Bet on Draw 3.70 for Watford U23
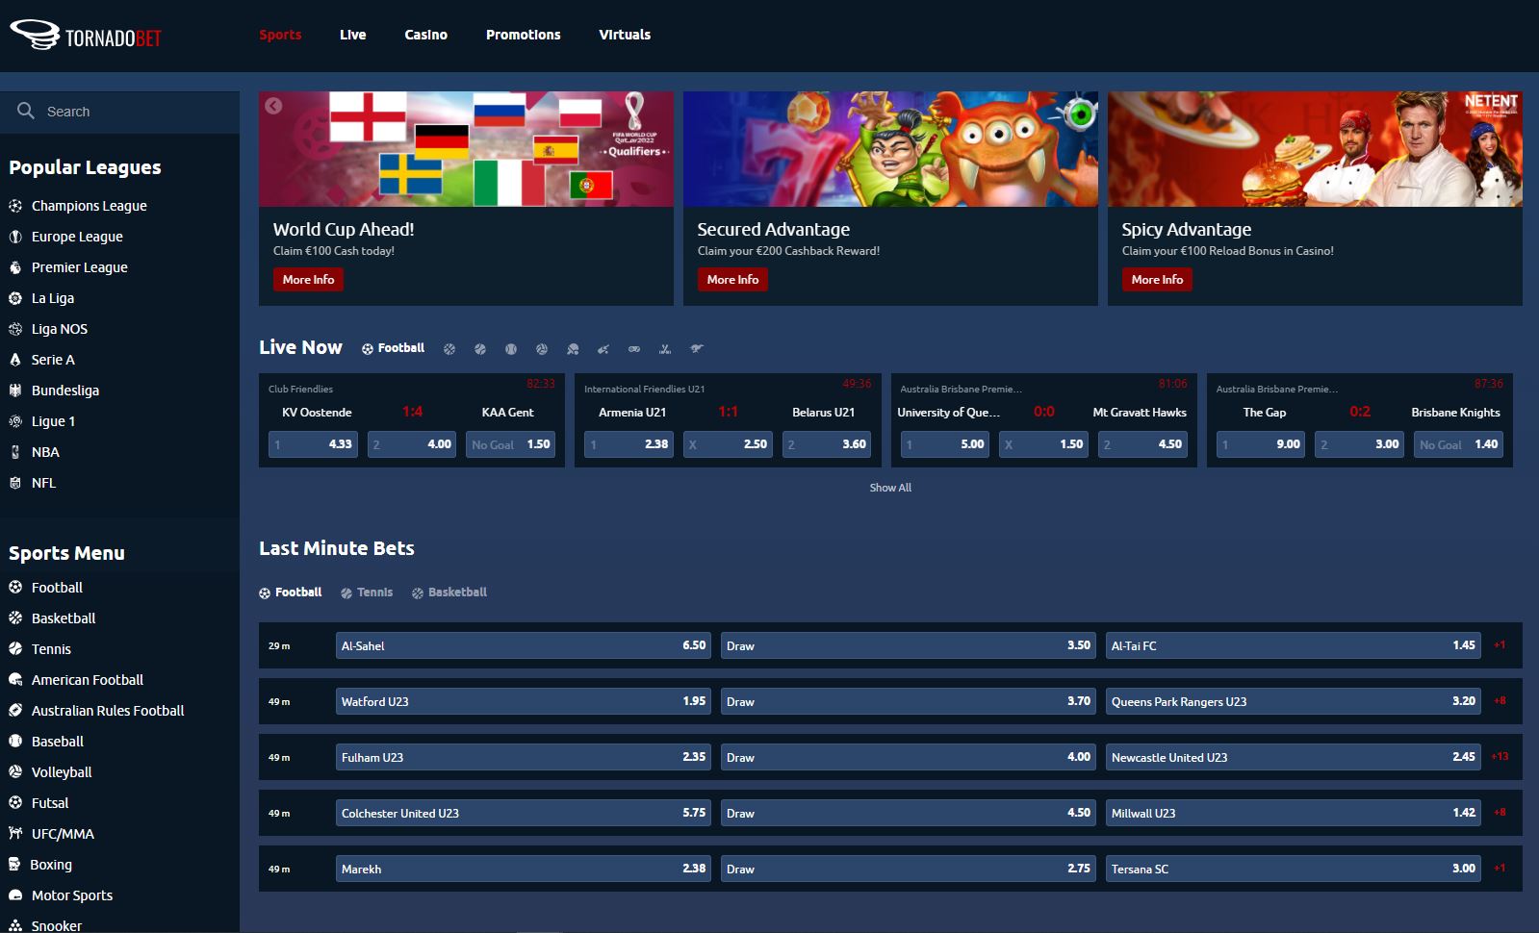Viewport: 1539px width, 933px height. tap(909, 701)
